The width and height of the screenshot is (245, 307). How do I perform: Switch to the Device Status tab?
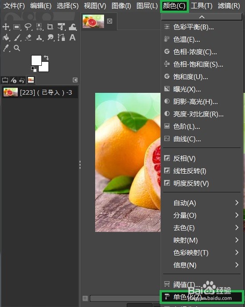13,80
